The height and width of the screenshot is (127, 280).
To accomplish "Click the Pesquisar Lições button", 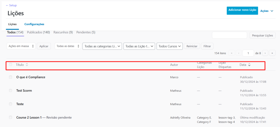I will (x=262, y=35).
